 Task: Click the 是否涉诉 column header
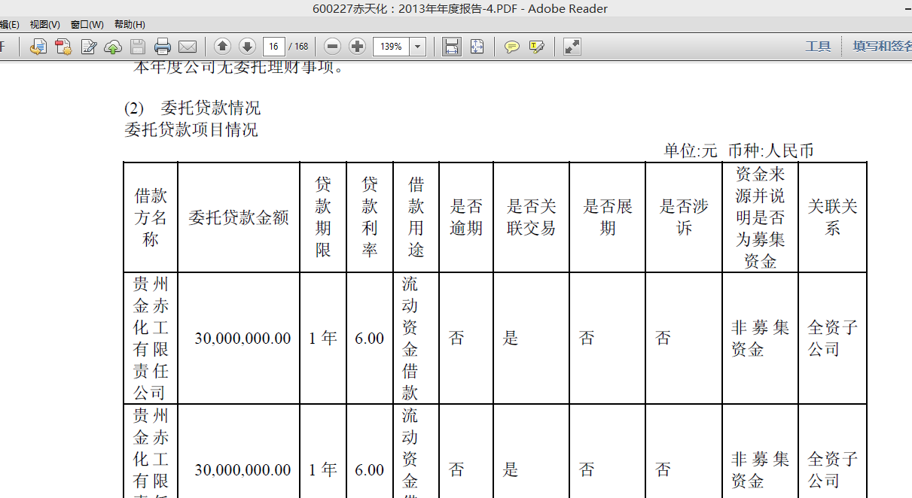pyautogui.click(x=684, y=217)
